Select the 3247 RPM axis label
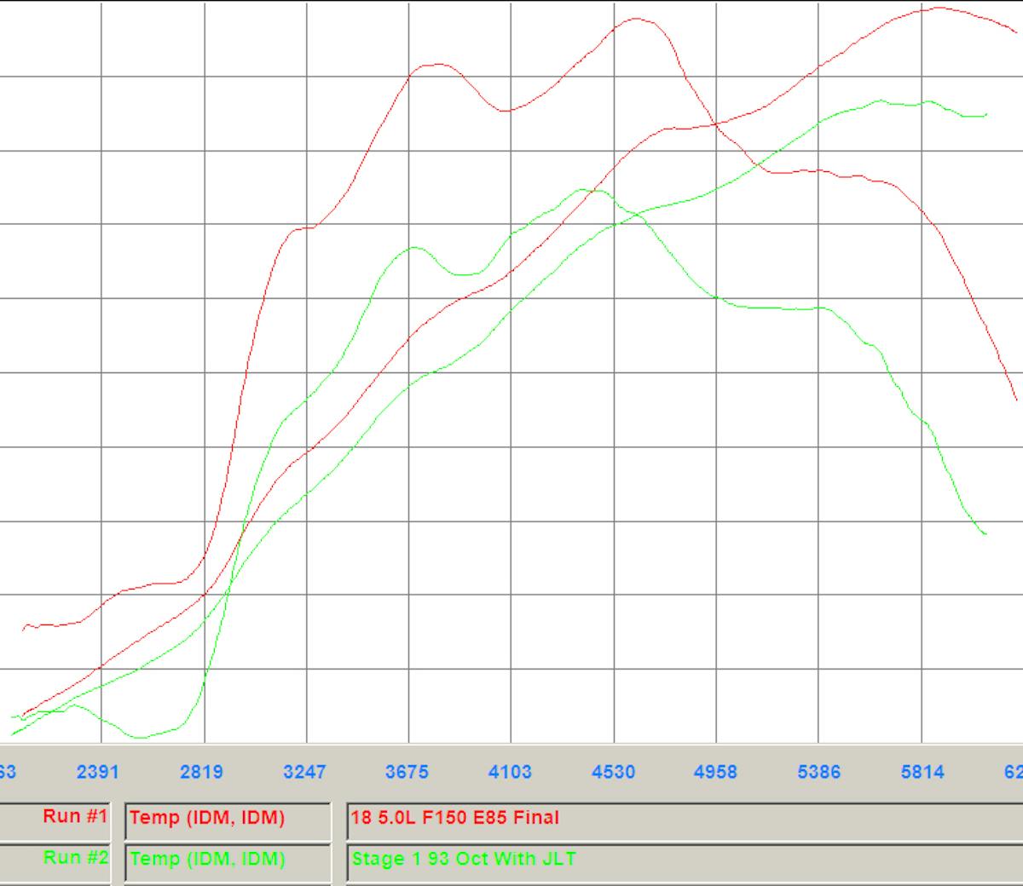 [304, 772]
